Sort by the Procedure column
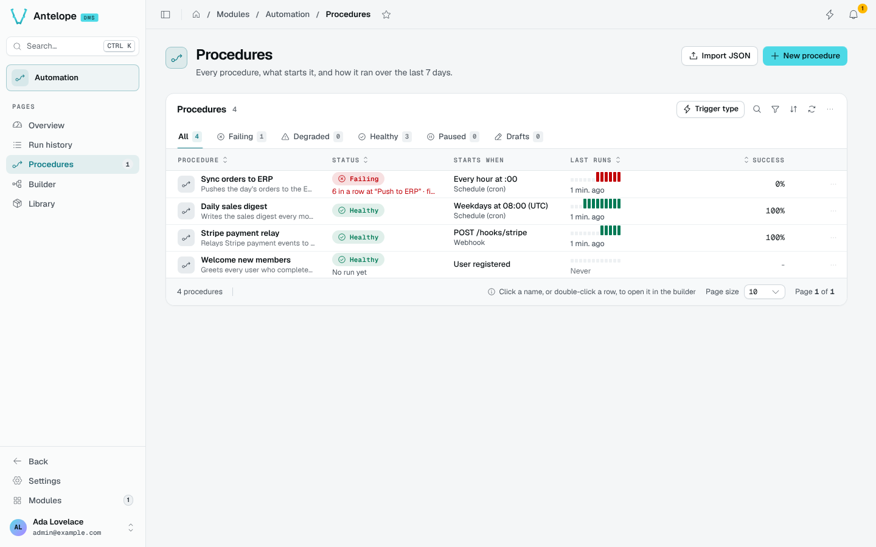The image size is (876, 547). click(x=203, y=160)
